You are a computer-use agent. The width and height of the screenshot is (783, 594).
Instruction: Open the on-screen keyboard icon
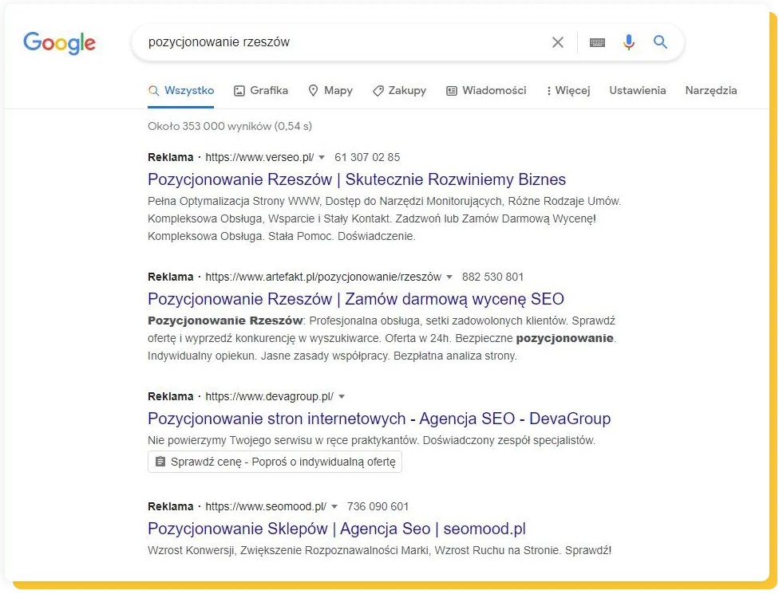click(597, 42)
